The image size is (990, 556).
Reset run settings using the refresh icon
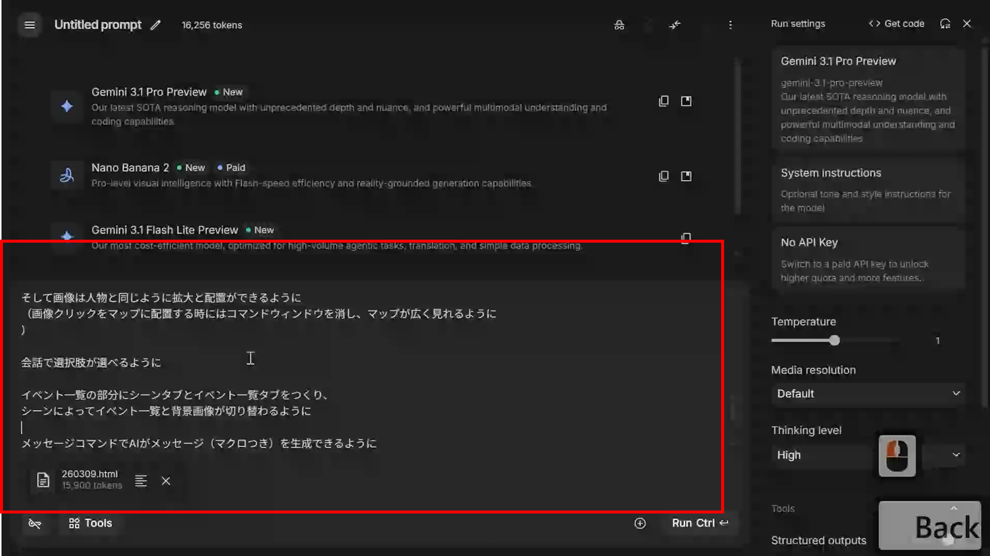(945, 24)
